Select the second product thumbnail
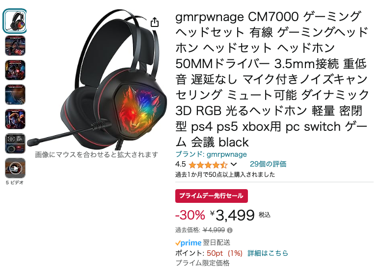Viewport: 379px width, 269px height. click(15, 46)
